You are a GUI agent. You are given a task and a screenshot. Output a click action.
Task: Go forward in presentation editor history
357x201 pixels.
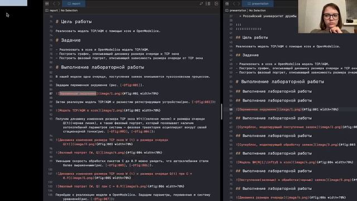[239, 4]
